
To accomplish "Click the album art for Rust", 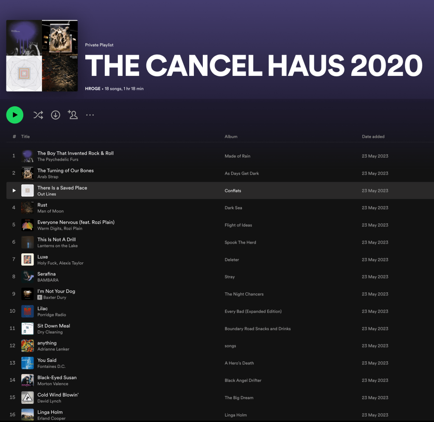I will pos(28,208).
